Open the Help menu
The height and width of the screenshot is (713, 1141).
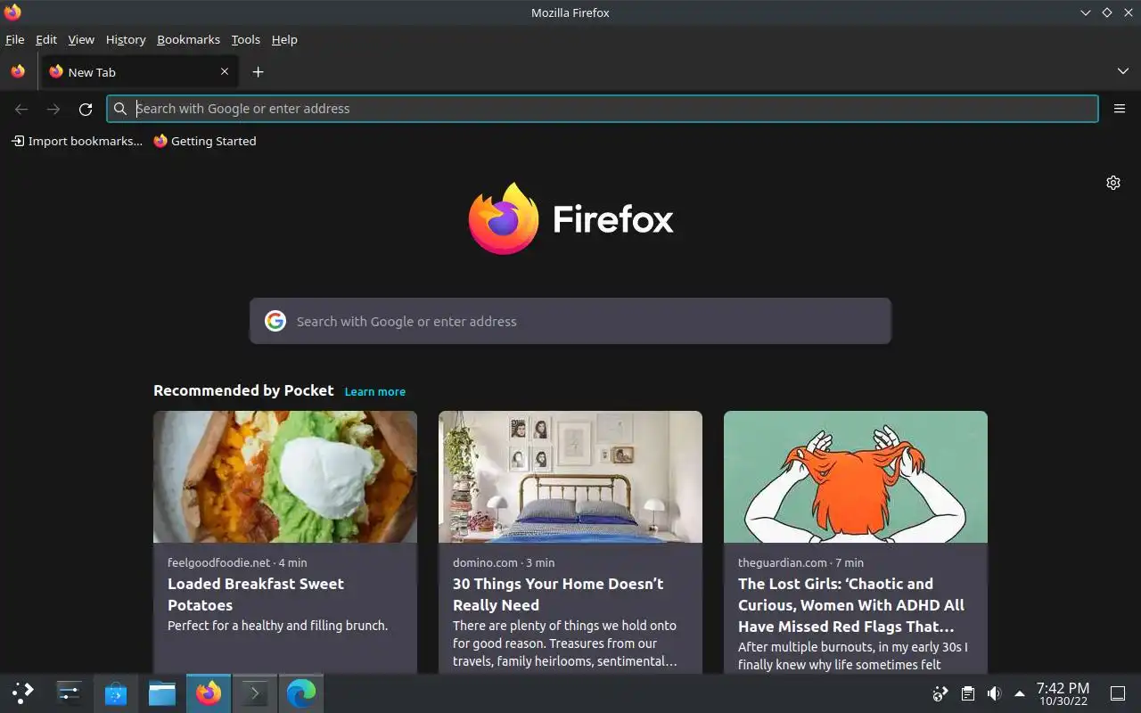click(x=284, y=39)
